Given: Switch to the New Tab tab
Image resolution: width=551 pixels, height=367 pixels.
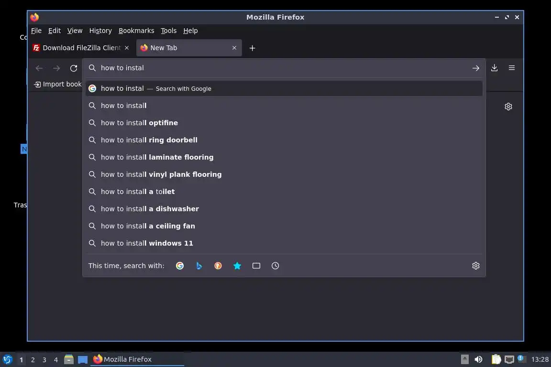Looking at the screenshot, I should (x=189, y=48).
